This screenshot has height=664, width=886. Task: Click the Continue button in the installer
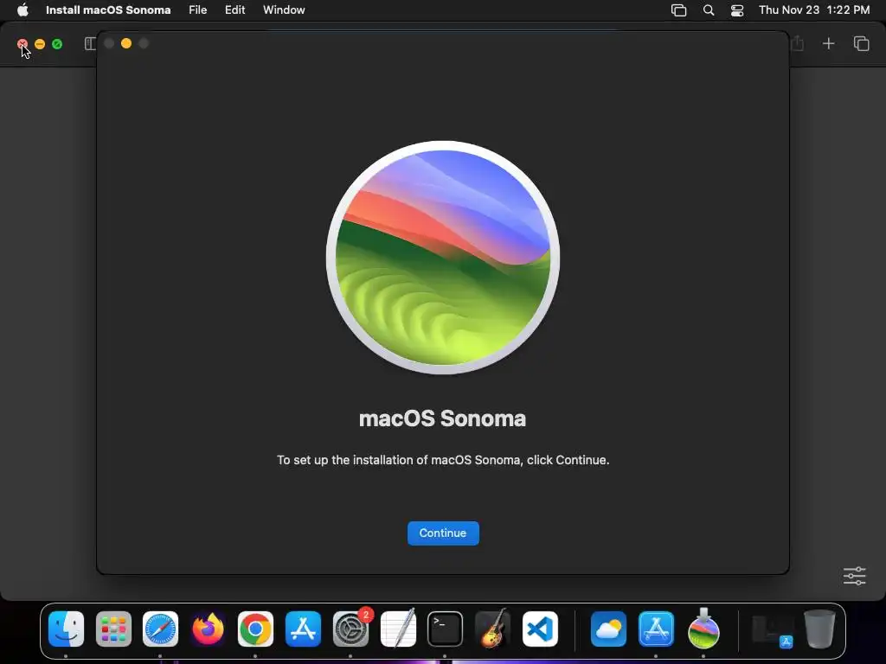point(443,533)
